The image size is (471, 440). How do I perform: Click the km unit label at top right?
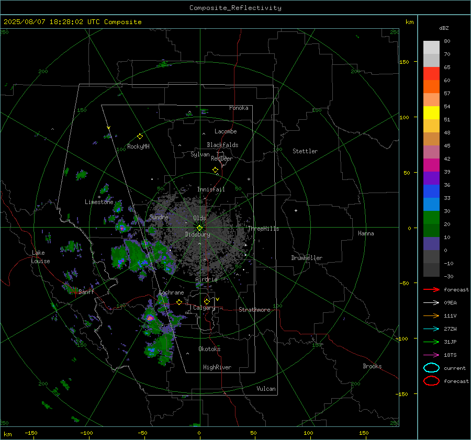[409, 22]
